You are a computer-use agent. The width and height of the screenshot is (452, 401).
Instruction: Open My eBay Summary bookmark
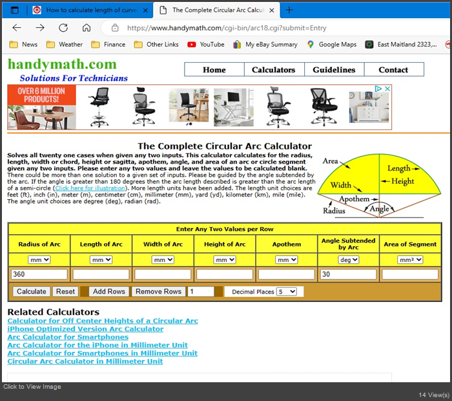click(x=265, y=45)
